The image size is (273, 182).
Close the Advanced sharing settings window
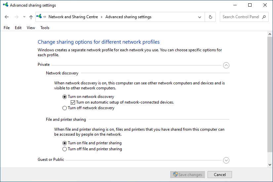click(x=265, y=5)
